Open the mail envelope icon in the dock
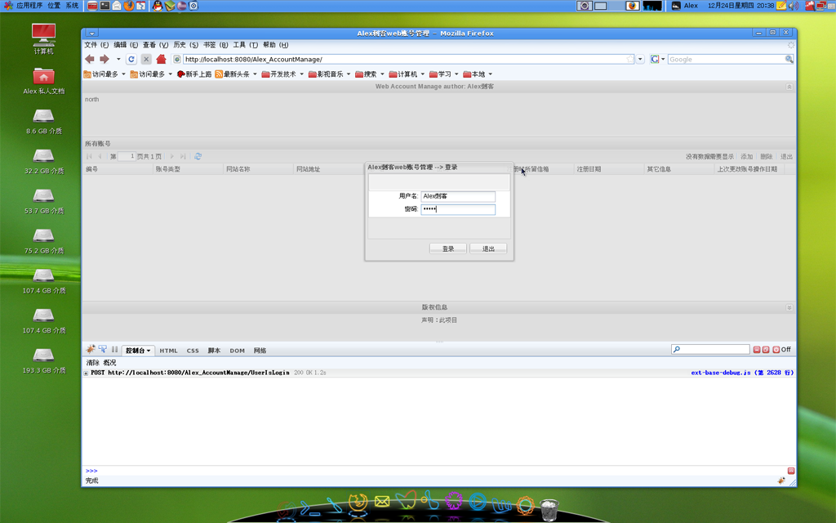Screen dimensions: 836x523 382,502
